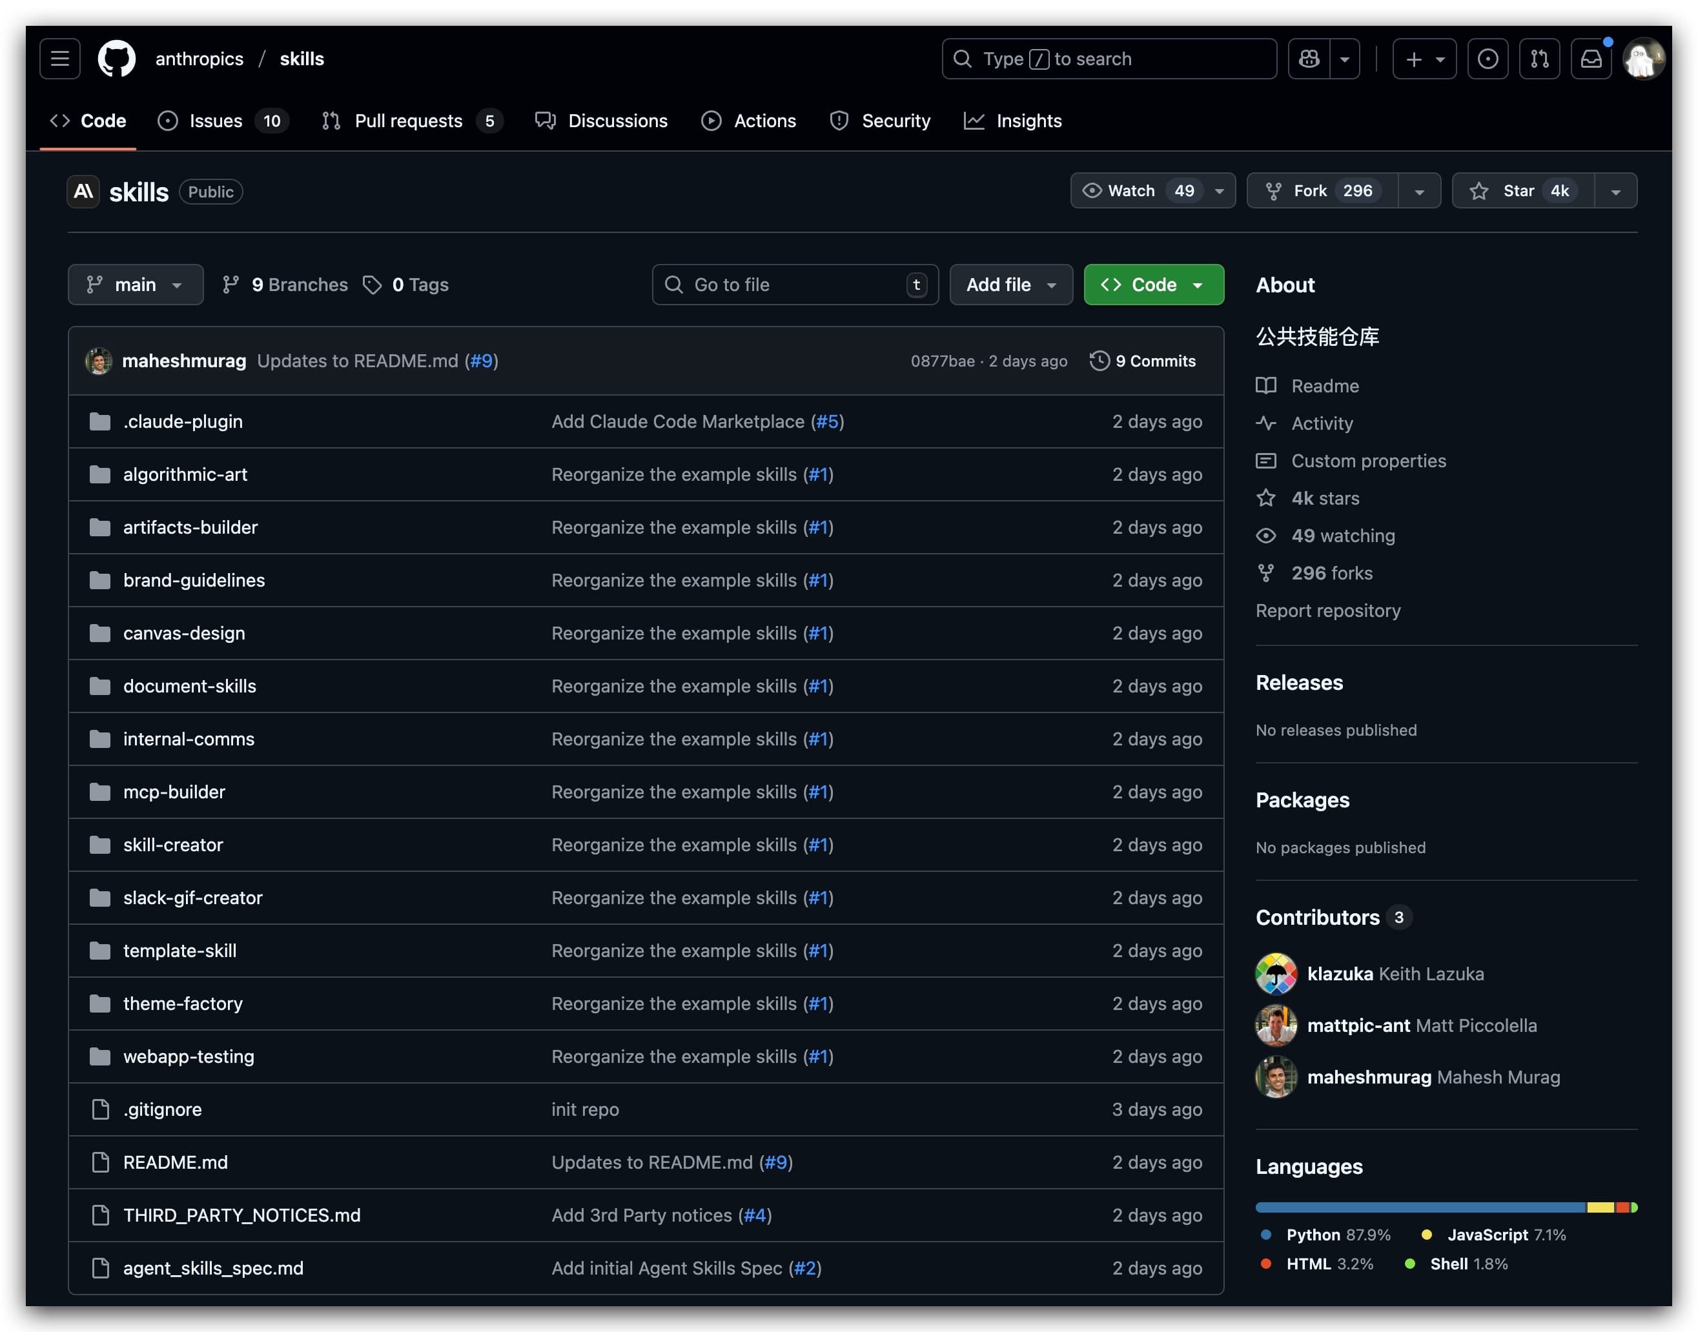
Task: Open the issues icon in header
Action: click(1487, 59)
